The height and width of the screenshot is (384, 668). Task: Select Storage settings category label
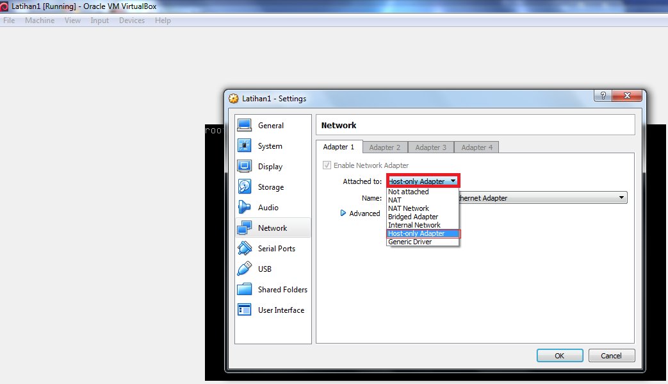tap(271, 187)
